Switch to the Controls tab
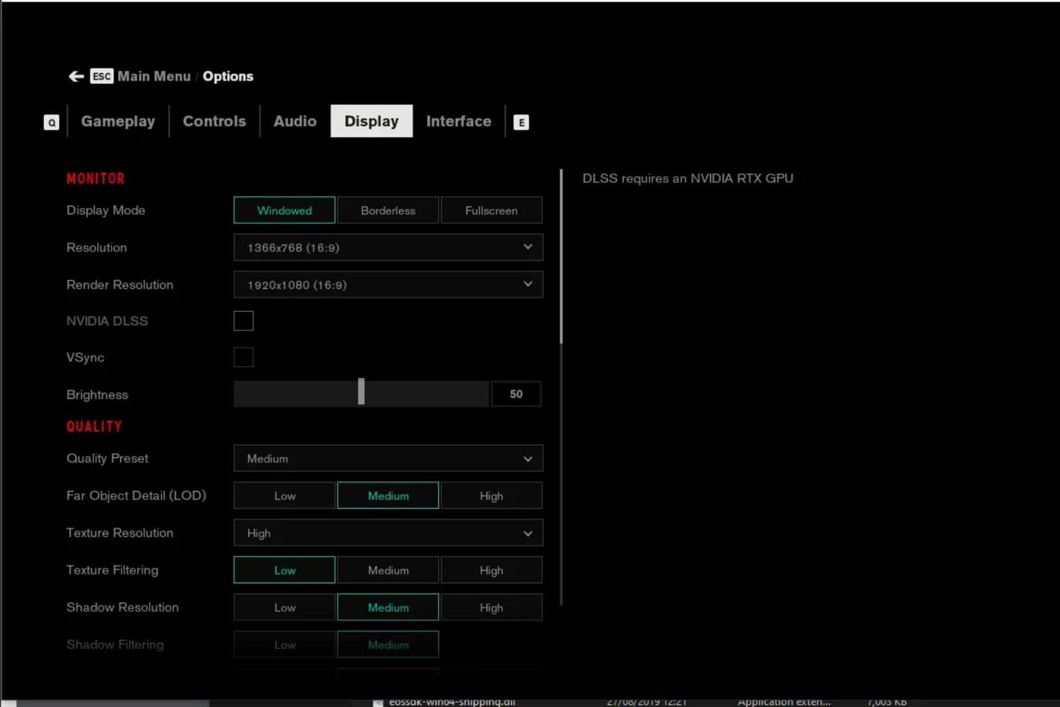 click(214, 121)
